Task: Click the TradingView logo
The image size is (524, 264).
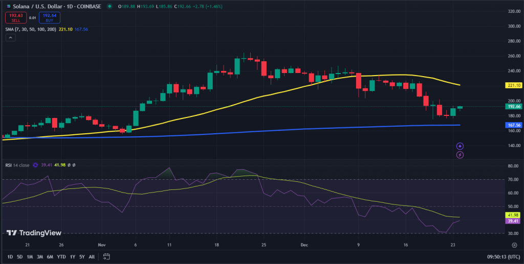Action: click(34, 233)
